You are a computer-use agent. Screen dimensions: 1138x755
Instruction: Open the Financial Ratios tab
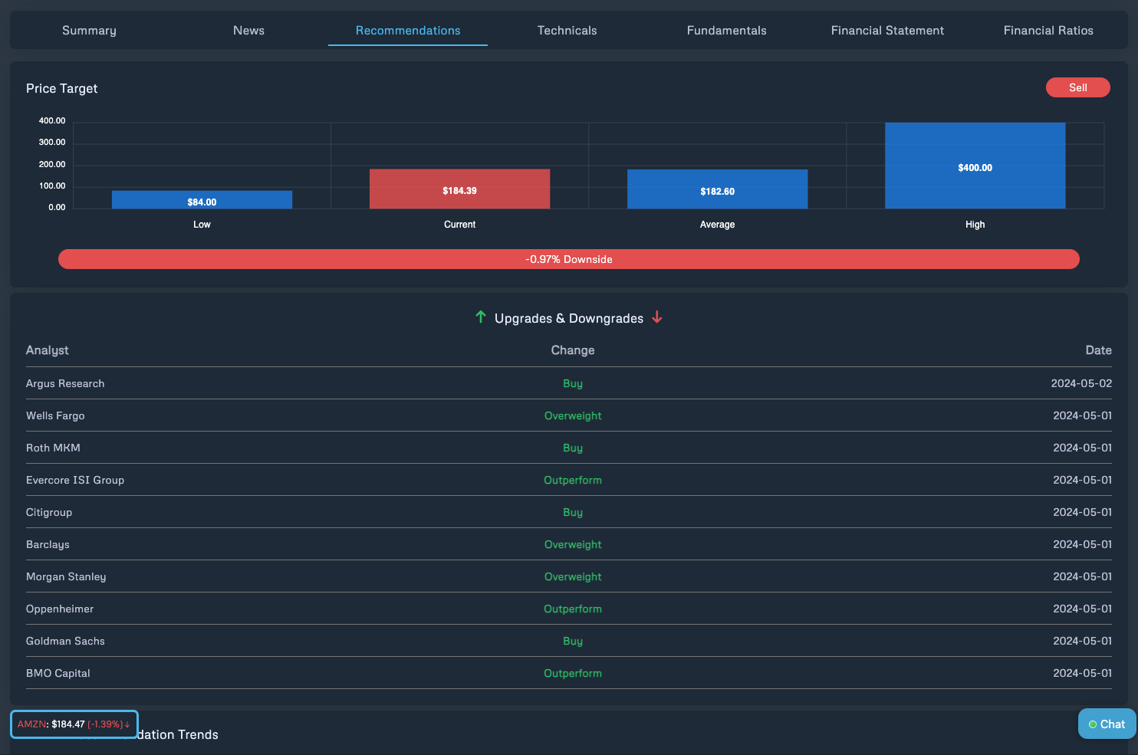[1048, 30]
